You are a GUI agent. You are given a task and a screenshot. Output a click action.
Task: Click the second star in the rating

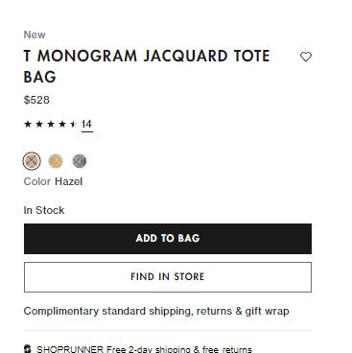click(39, 124)
